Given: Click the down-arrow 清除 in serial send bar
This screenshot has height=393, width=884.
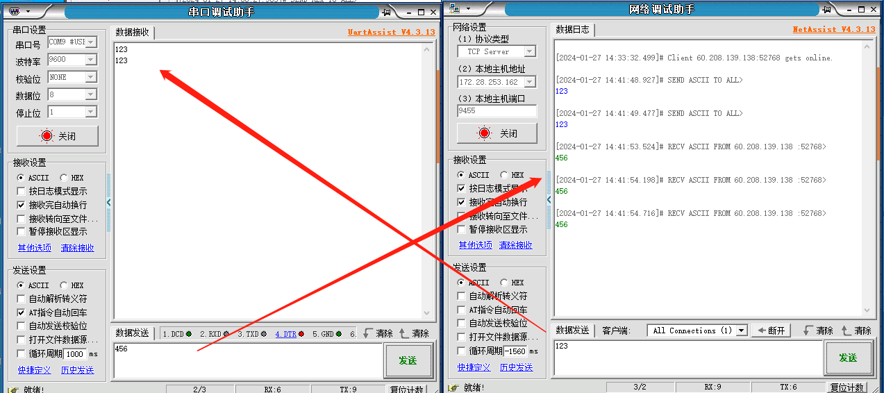Looking at the screenshot, I should coord(378,333).
